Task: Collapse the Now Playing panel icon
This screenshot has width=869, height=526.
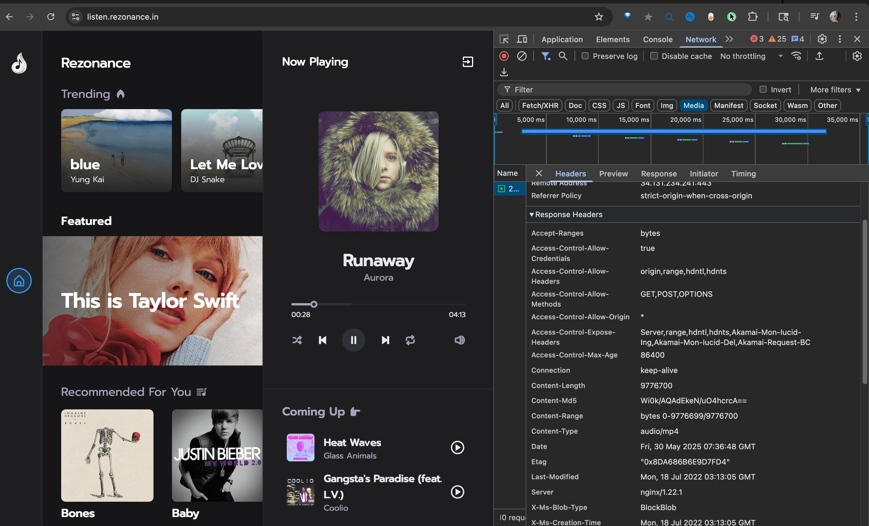Action: (468, 62)
